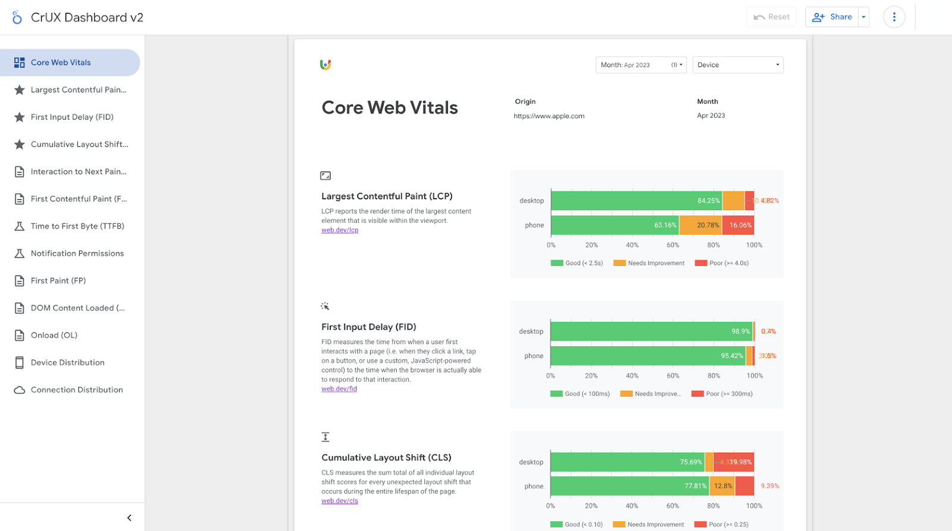The width and height of the screenshot is (952, 531).
Task: Click cloud icon for Connection Distribution
Action: (20, 390)
